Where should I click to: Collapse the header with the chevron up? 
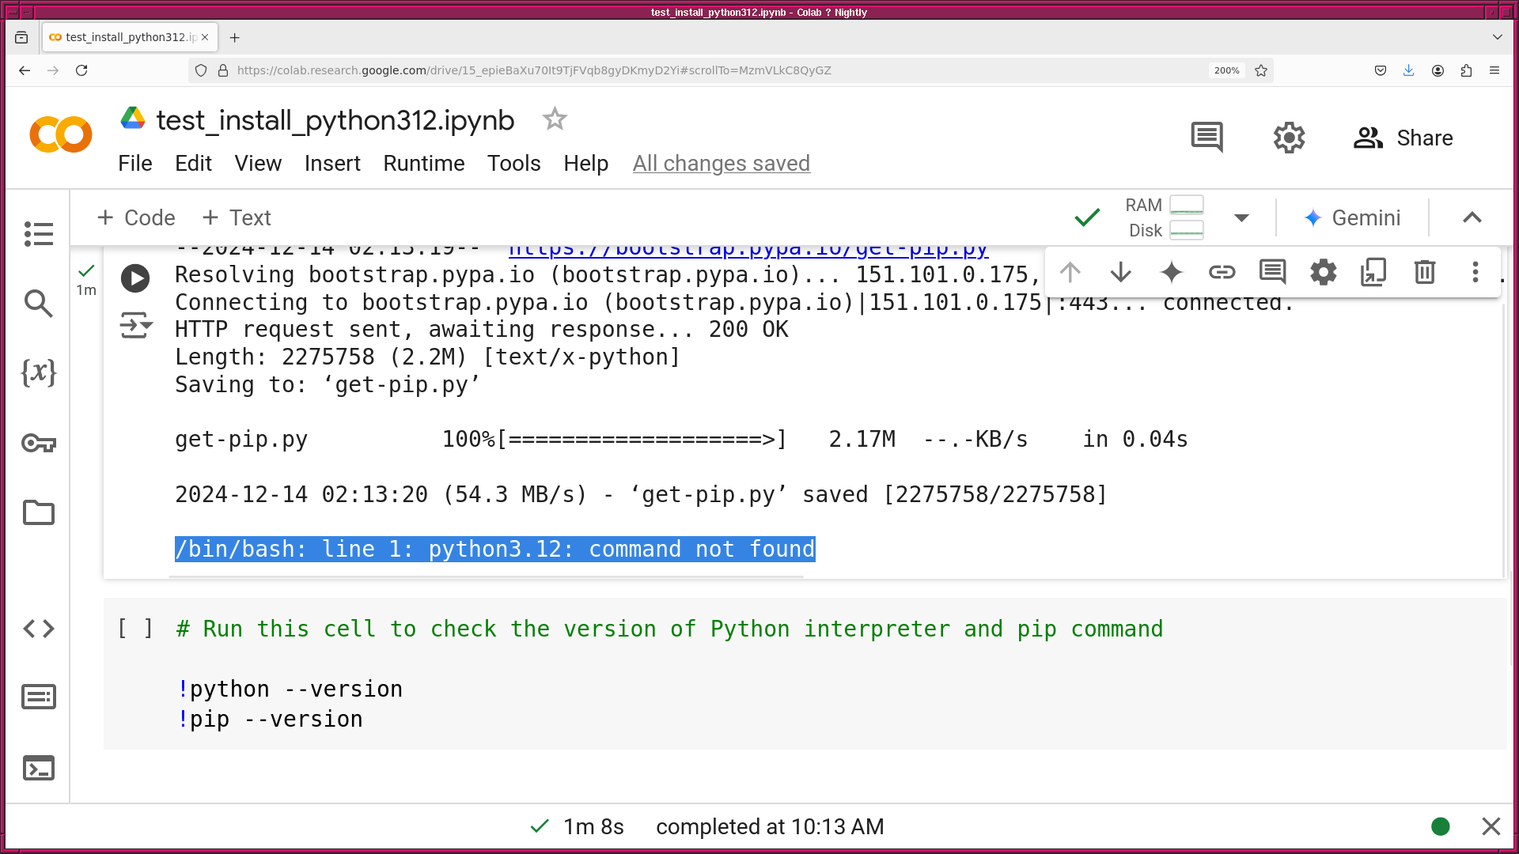point(1472,217)
